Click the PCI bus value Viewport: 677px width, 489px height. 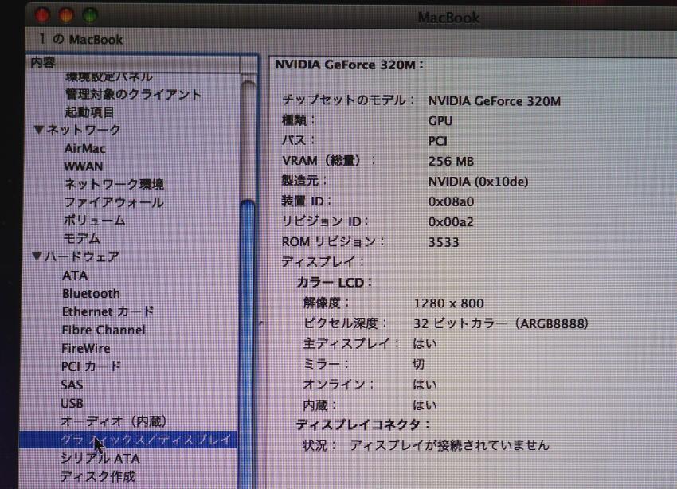[x=437, y=141]
